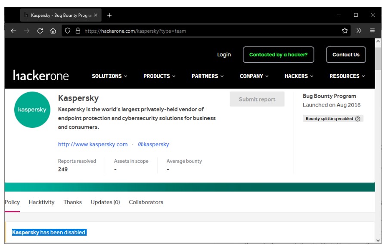Click the Kaspersky round green logo
The height and width of the screenshot is (246, 385).
click(x=32, y=110)
